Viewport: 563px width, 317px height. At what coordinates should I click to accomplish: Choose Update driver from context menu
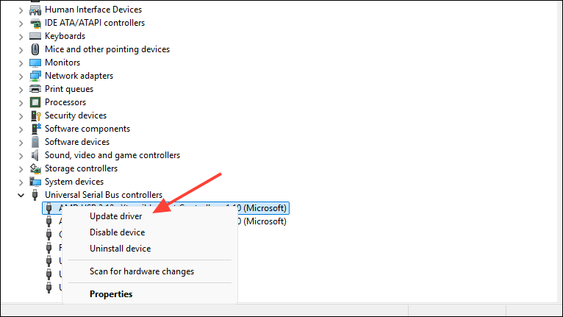[x=115, y=216]
